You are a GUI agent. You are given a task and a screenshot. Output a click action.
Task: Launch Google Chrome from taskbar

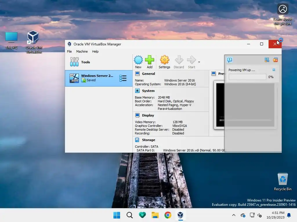click(x=168, y=215)
